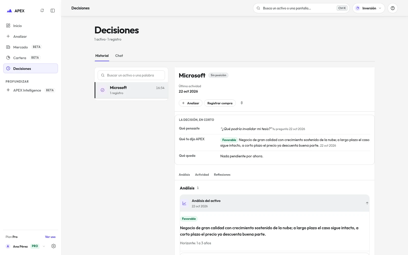Select the Microsoft entry in the history list
Image resolution: width=408 pixels, height=255 pixels.
(x=132, y=90)
